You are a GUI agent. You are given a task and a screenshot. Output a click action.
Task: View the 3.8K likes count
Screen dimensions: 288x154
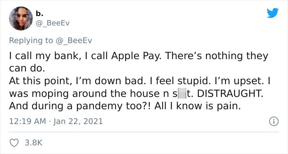pos(34,143)
